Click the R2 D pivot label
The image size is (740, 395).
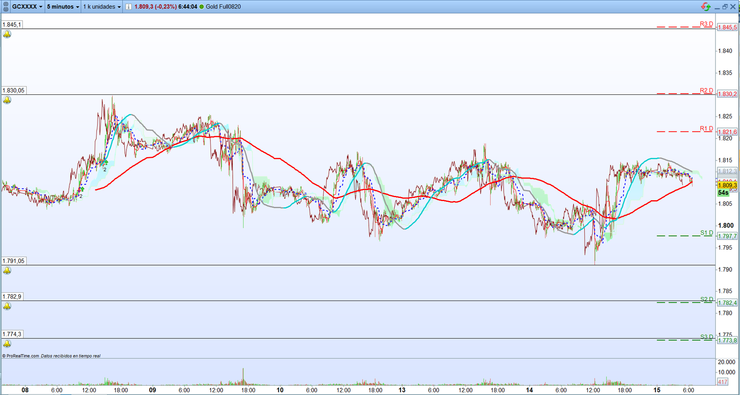(x=706, y=90)
